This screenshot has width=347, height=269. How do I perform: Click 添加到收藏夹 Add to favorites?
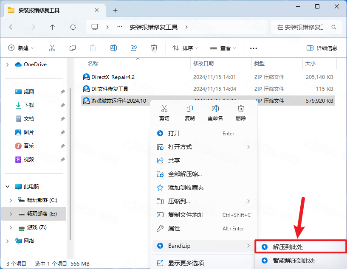click(x=204, y=188)
